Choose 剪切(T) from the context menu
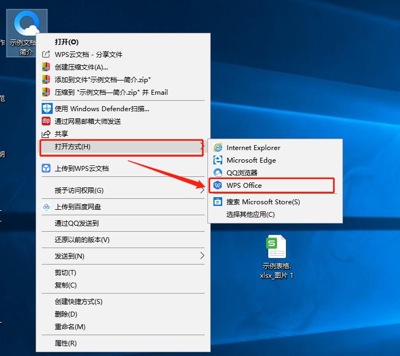Viewport: 400px width, 356px height. coord(123,272)
